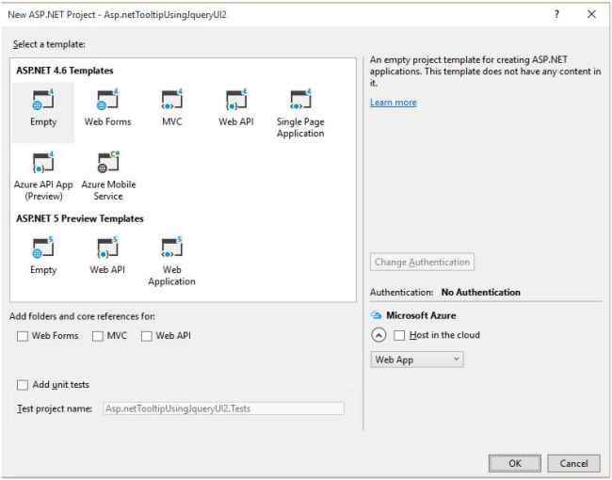Select the ASP.NET 5 Web Application template icon
This screenshot has height=480, width=612.
click(x=171, y=248)
